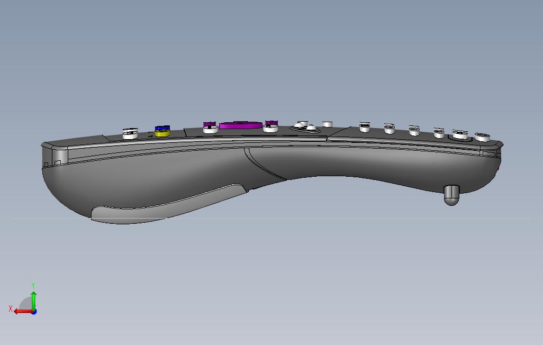Select the leftmost white round button on remote
This screenshot has height=345, width=543.
[x=131, y=133]
